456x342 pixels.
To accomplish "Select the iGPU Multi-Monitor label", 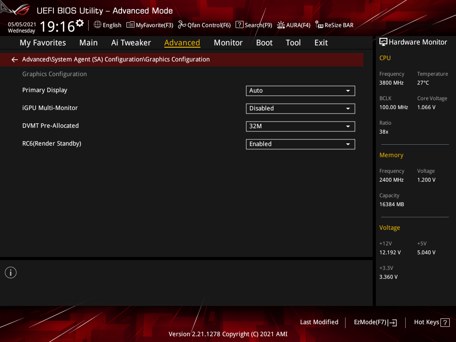I will (x=50, y=108).
